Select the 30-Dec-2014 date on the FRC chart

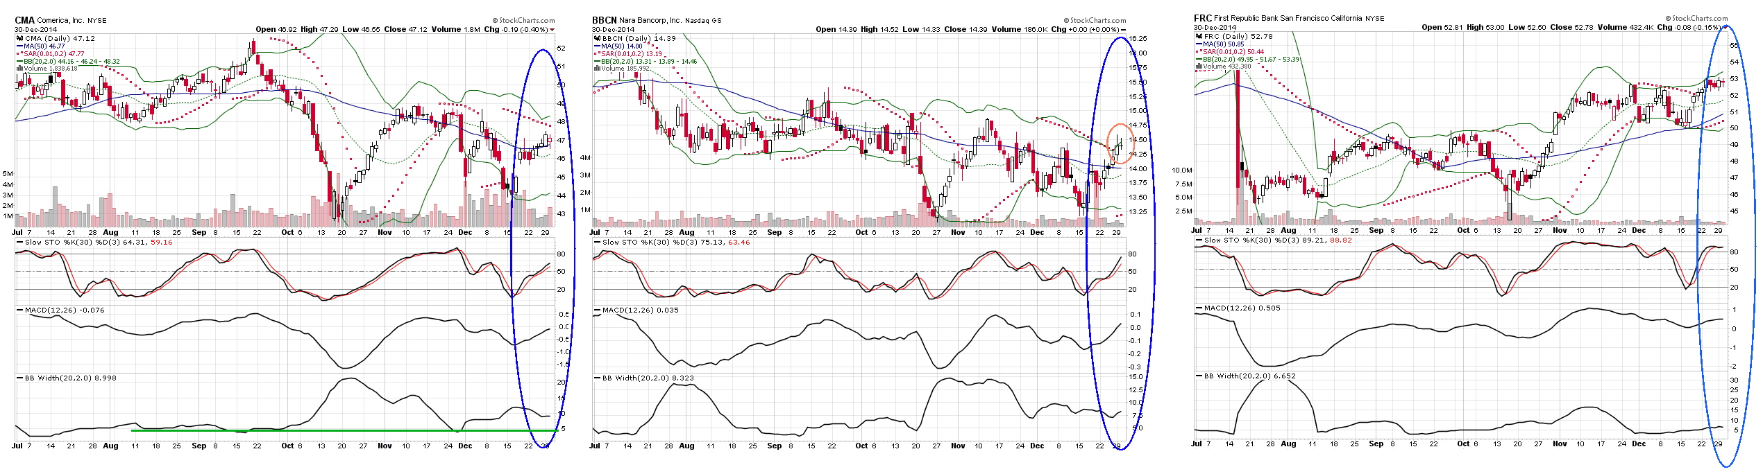tap(1215, 27)
